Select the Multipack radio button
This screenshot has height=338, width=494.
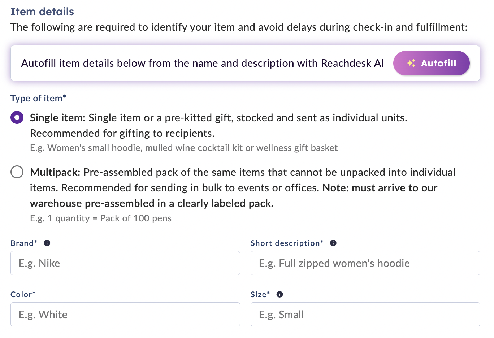[17, 172]
